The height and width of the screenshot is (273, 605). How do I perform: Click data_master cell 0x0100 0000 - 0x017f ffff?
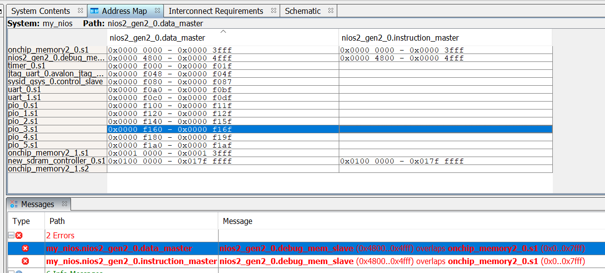pyautogui.click(x=223, y=161)
